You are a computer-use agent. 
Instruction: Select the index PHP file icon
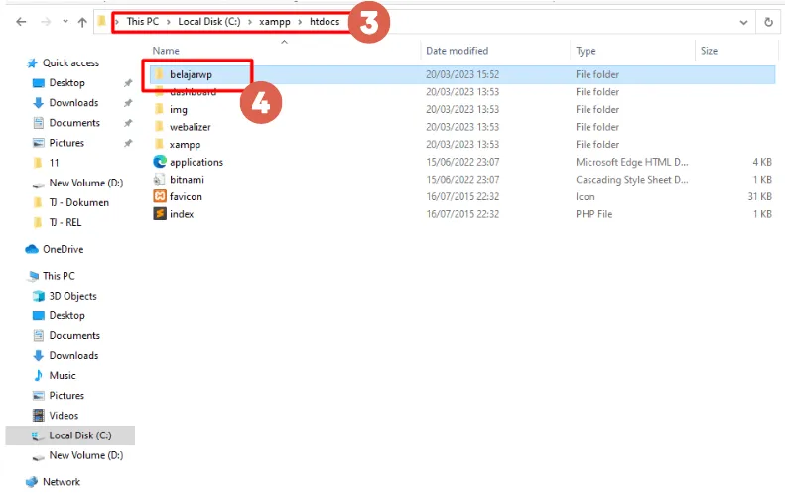159,214
